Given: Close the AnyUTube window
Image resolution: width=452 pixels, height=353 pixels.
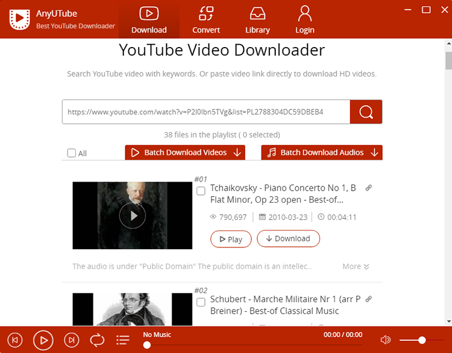Looking at the screenshot, I should (x=445, y=10).
